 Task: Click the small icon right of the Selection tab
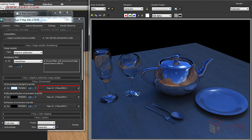point(62,4)
